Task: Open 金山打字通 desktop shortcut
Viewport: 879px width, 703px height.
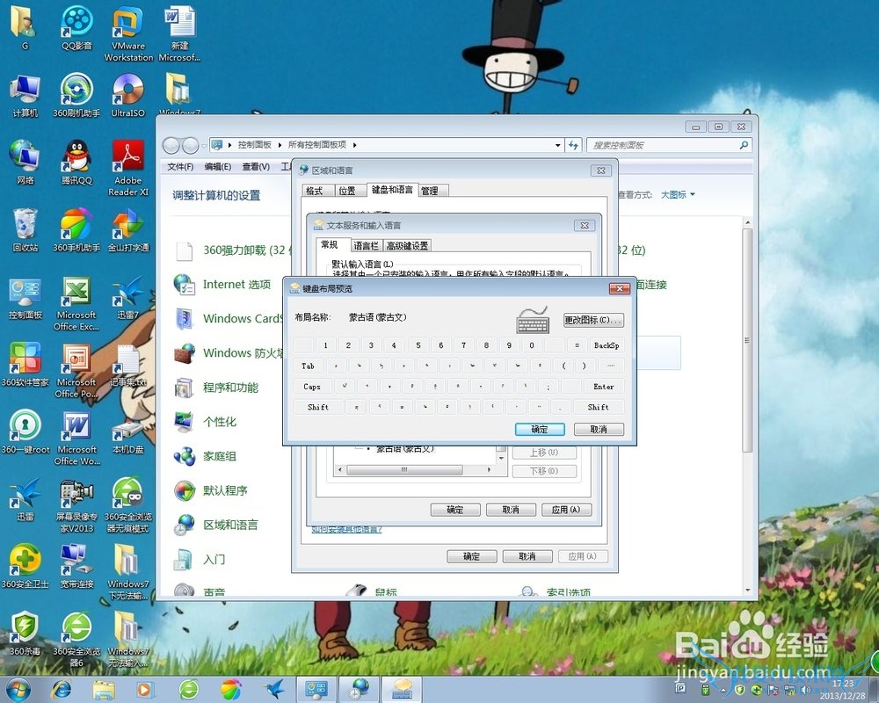Action: click(127, 230)
